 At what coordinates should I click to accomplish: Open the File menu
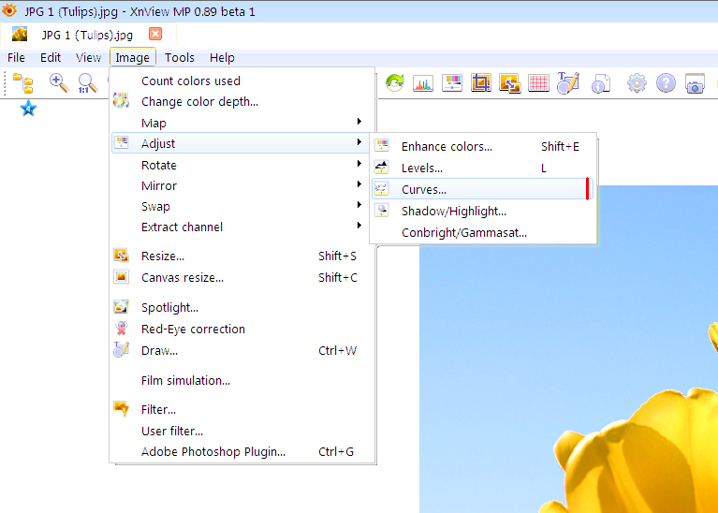point(16,58)
